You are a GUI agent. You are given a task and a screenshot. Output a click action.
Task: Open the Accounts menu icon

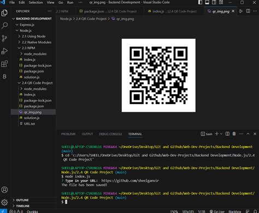click(4, 190)
